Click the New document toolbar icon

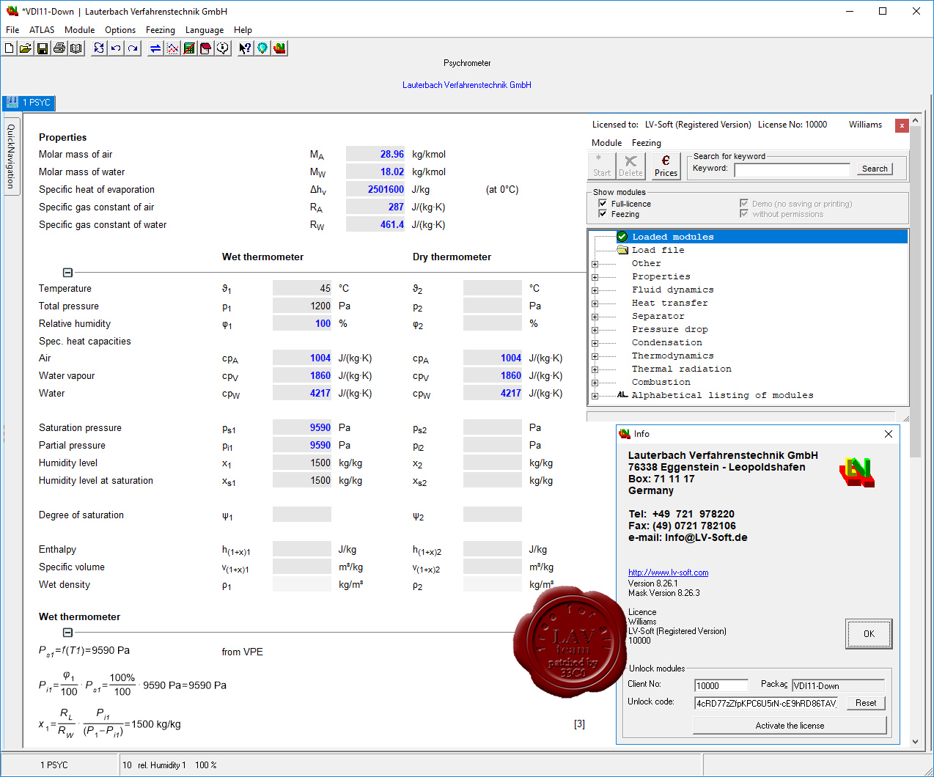(10, 48)
